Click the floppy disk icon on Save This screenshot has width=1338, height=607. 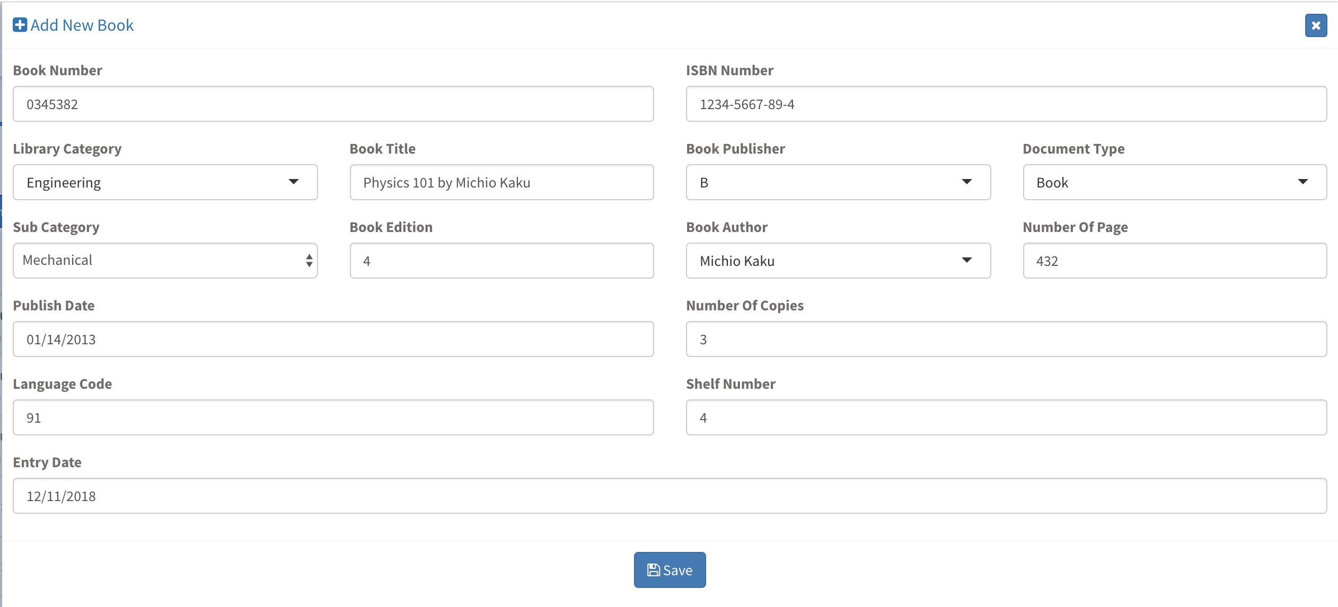[653, 570]
